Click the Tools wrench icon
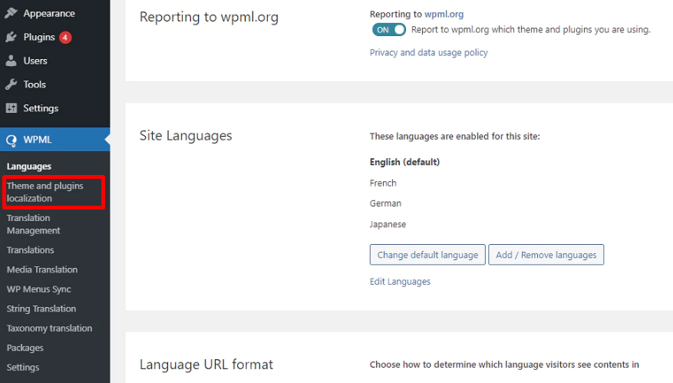The height and width of the screenshot is (383, 673). pyautogui.click(x=12, y=84)
